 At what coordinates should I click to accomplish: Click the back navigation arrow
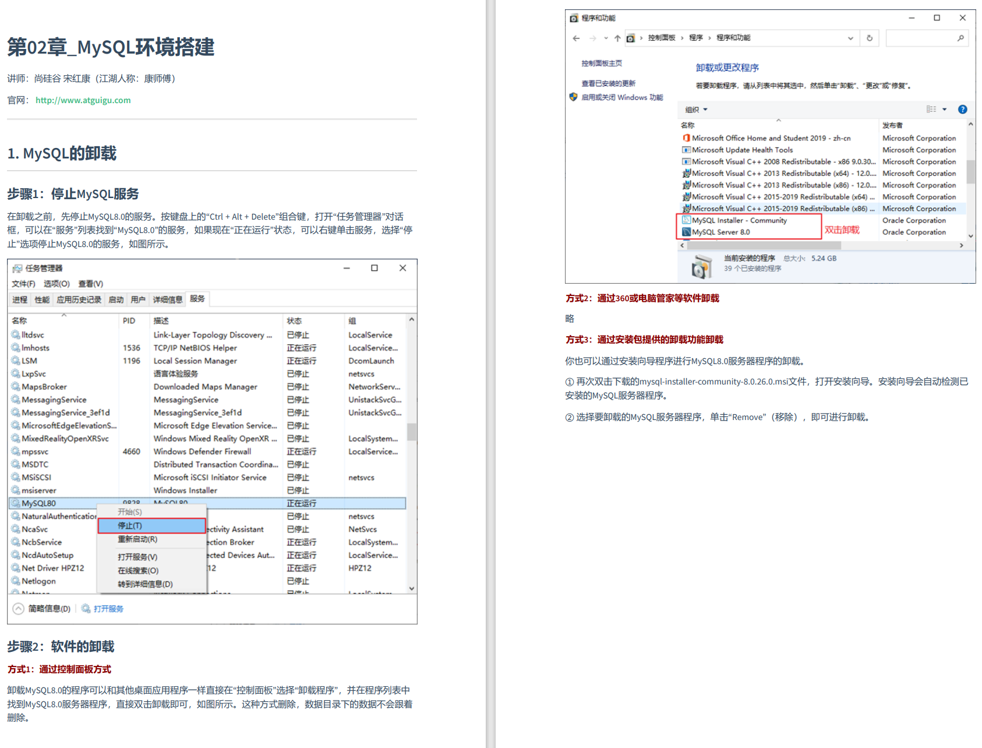(575, 38)
